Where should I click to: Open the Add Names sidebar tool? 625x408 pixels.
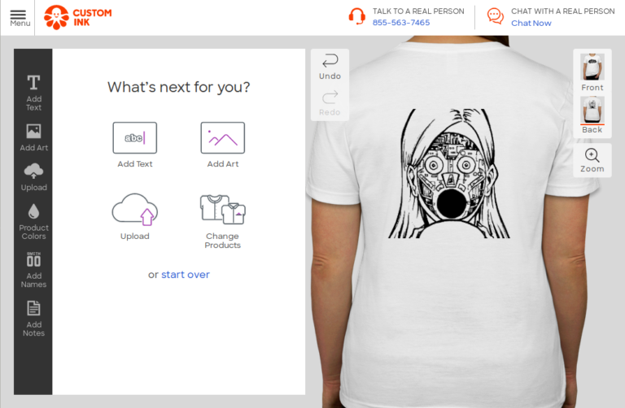(x=33, y=270)
